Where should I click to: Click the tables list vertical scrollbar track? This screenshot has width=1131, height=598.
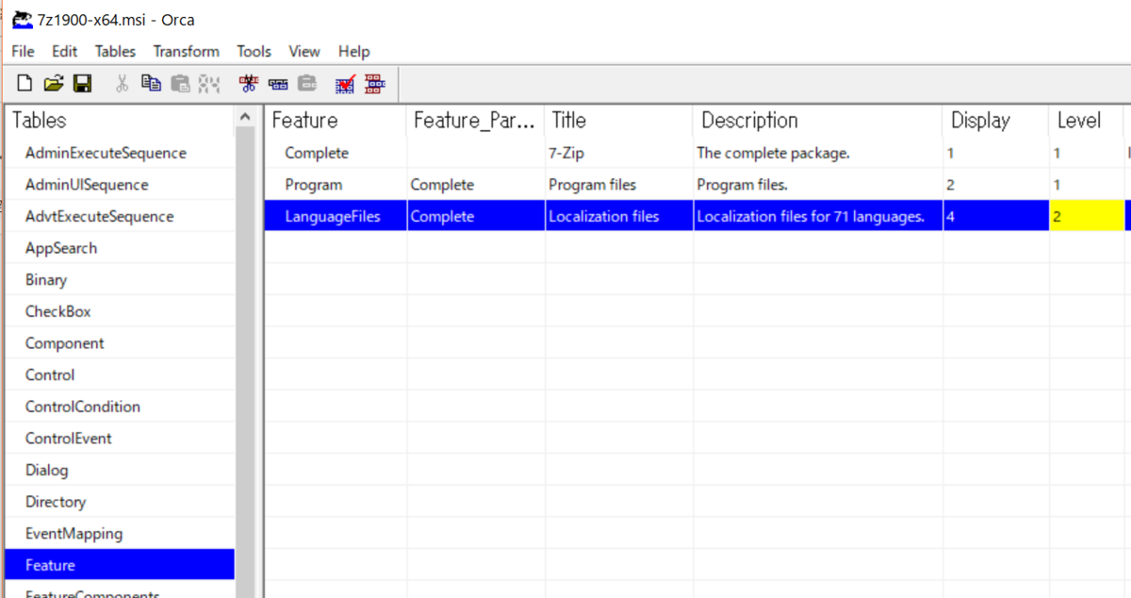point(246,363)
